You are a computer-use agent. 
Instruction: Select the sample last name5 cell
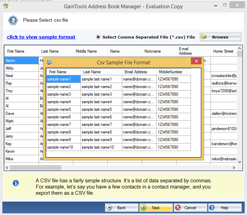[101, 109]
